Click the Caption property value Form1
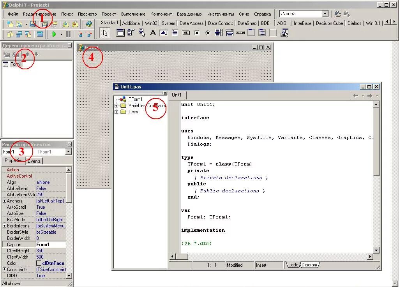Screen dimensions: 399x287 tap(51, 245)
